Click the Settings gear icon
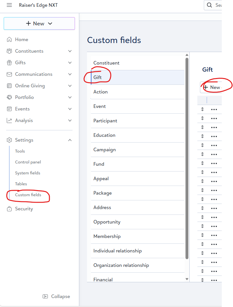 (9, 140)
